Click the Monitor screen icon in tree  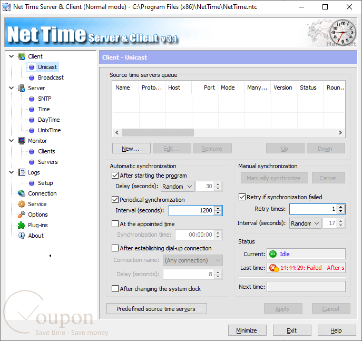[x=22, y=141]
